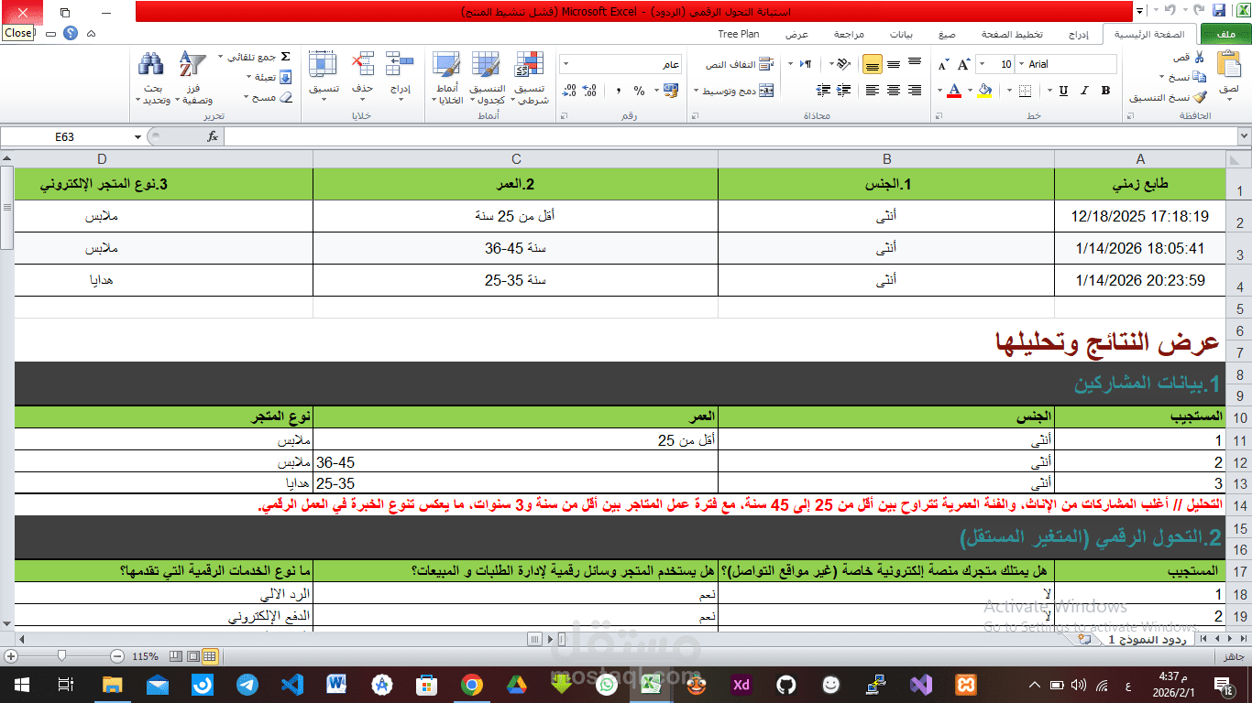The image size is (1252, 703).
Task: Toggle Underline formatting
Action: coord(1063,91)
